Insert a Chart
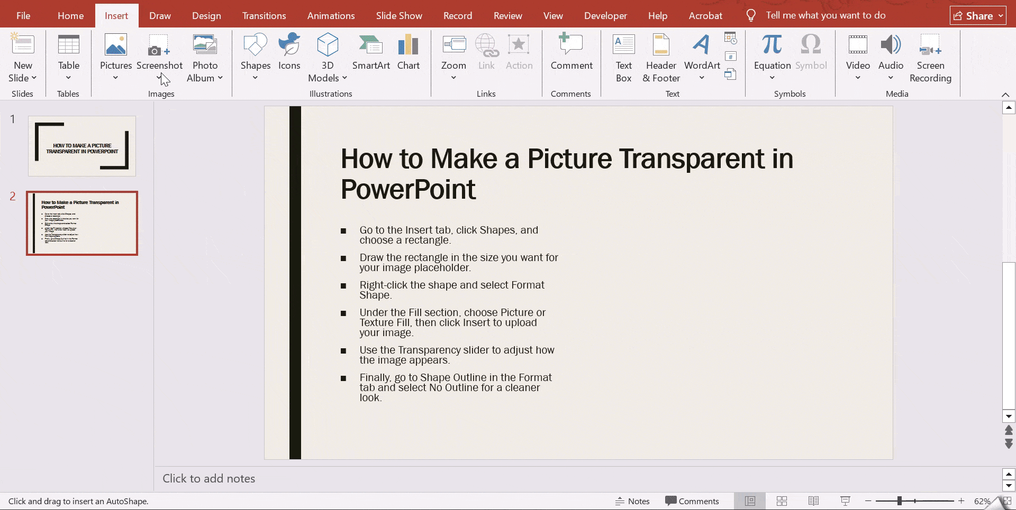1016x510 pixels. (x=408, y=52)
